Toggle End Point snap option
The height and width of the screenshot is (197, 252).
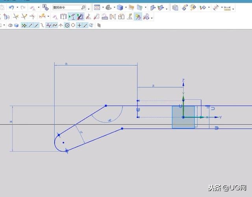(30, 25)
